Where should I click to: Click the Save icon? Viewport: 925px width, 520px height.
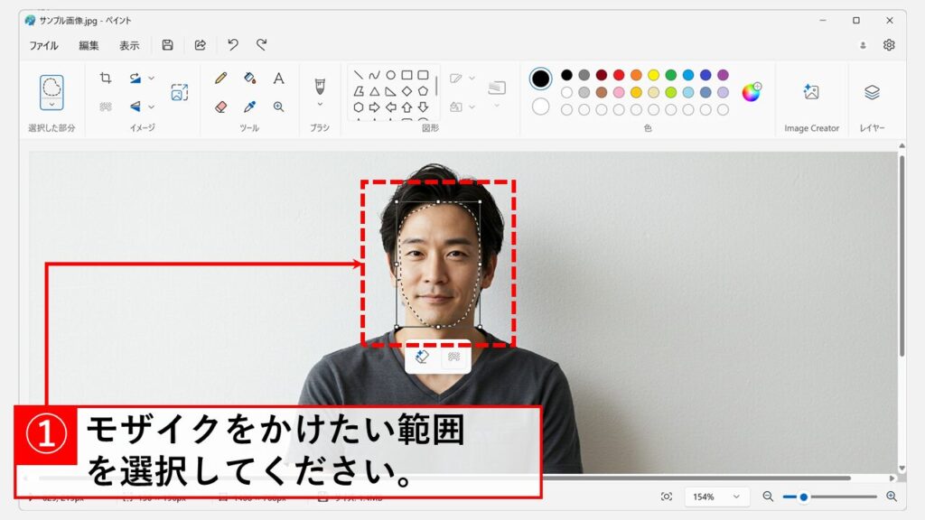pyautogui.click(x=167, y=45)
